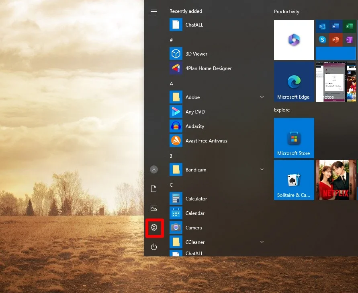The width and height of the screenshot is (358, 293).
Task: Expand the Adobe folder chevron
Action: [x=262, y=97]
